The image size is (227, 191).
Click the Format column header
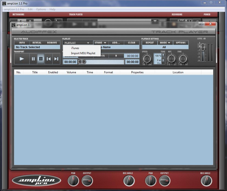108,72
